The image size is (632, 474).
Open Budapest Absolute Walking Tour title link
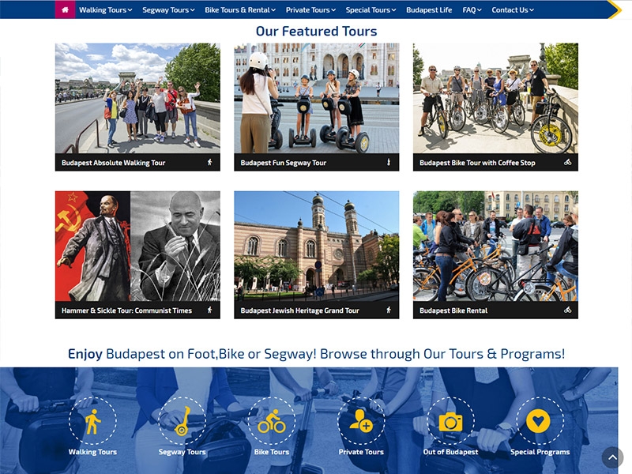(113, 163)
